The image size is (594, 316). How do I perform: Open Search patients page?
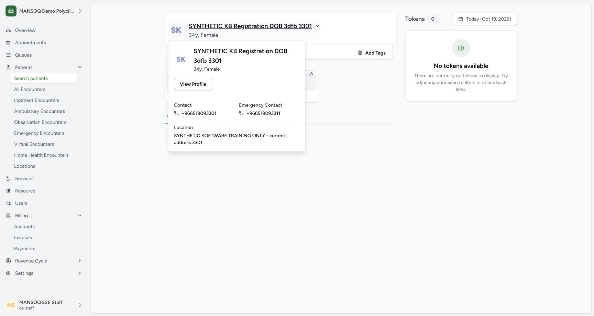tap(44, 78)
